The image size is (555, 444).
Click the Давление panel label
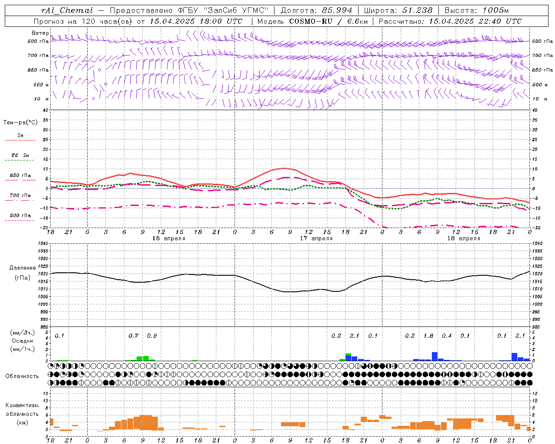23,268
